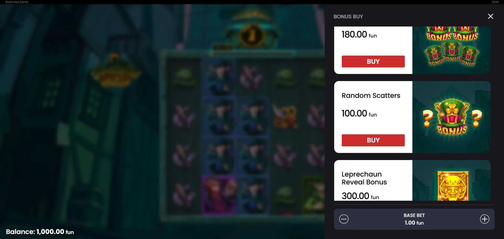
Task: Click the Random Scatters title
Action: point(371,95)
